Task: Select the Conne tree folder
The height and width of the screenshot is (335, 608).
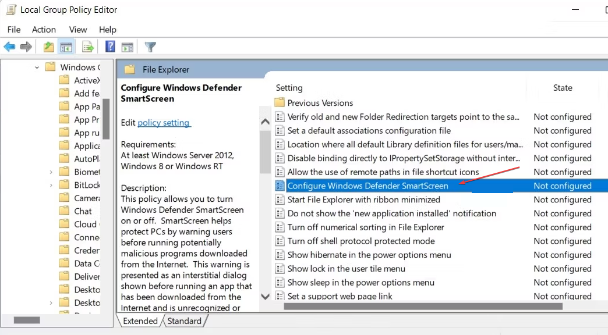Action: click(x=87, y=237)
